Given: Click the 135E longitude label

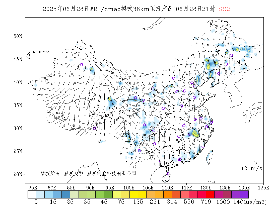Looking at the screenshot, I should 263,188.
